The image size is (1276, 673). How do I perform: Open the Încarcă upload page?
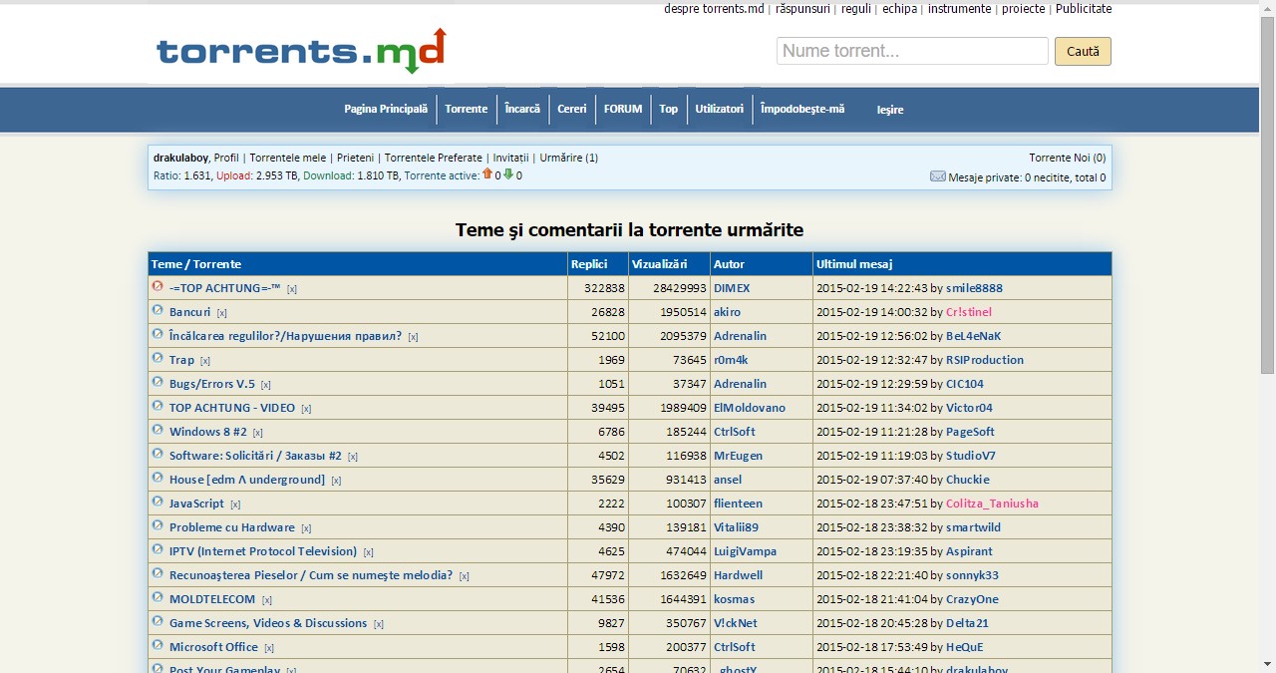pyautogui.click(x=522, y=109)
